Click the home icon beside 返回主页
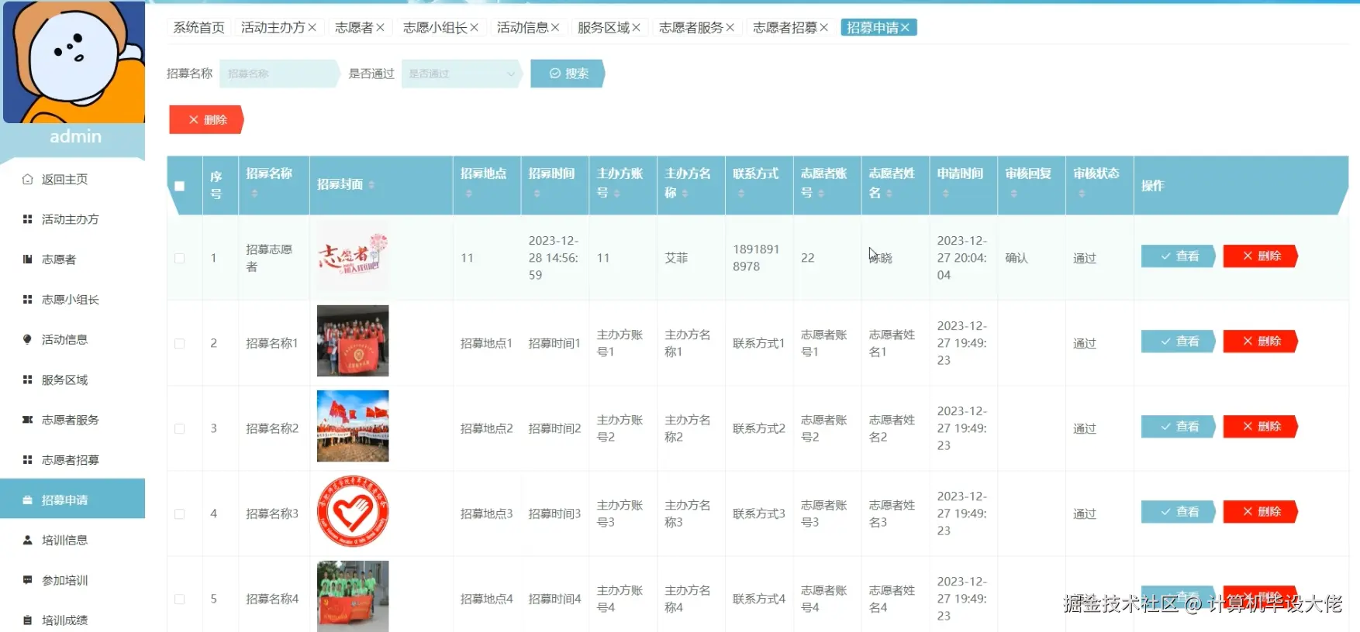1360x632 pixels. point(28,179)
